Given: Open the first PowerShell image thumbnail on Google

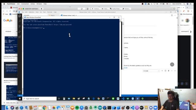Looking at the screenshot, I should pos(11,45).
